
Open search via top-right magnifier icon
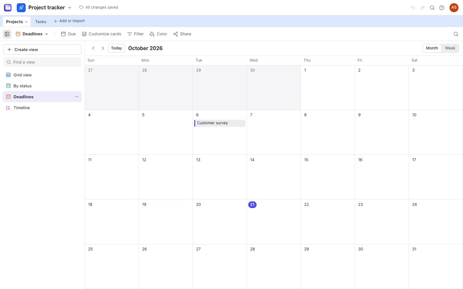pos(432,8)
